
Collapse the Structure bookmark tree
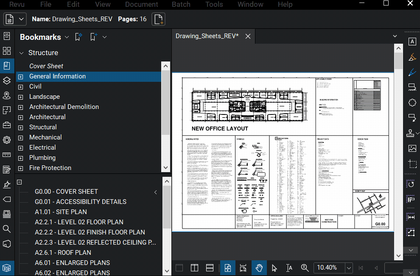[x=21, y=53]
